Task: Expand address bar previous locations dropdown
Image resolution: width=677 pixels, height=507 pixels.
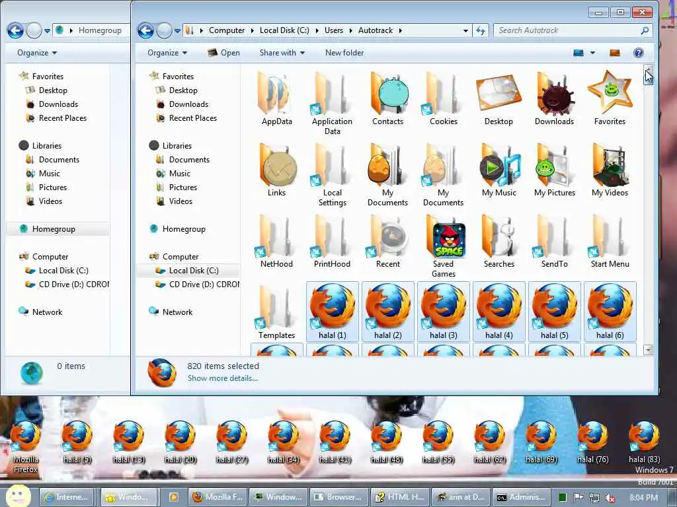Action: [465, 30]
